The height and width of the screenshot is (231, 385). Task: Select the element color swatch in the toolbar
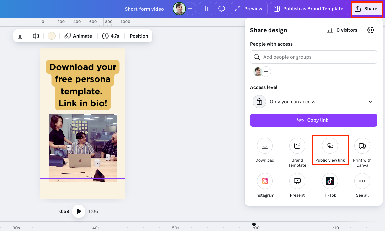(51, 36)
